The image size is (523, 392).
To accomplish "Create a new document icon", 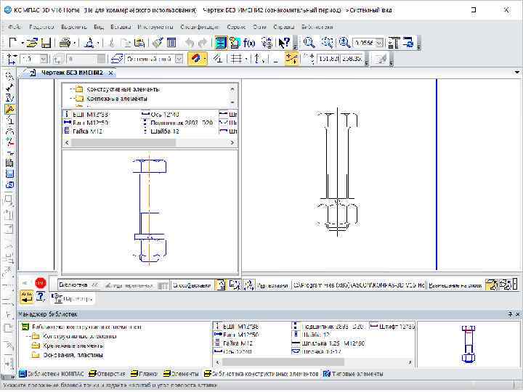I will click(x=12, y=43).
